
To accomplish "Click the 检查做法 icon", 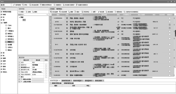I will pyautogui.click(x=54, y=5).
